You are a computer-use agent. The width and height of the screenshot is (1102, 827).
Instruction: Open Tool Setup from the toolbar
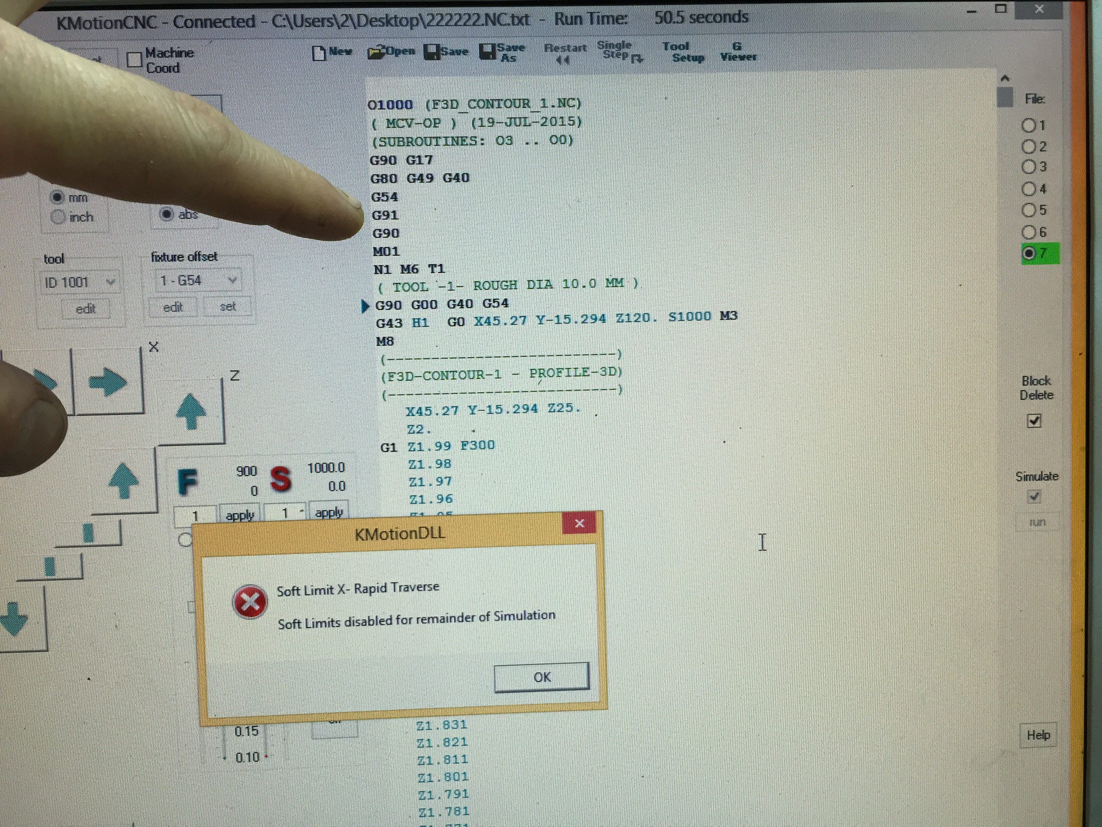(x=682, y=52)
